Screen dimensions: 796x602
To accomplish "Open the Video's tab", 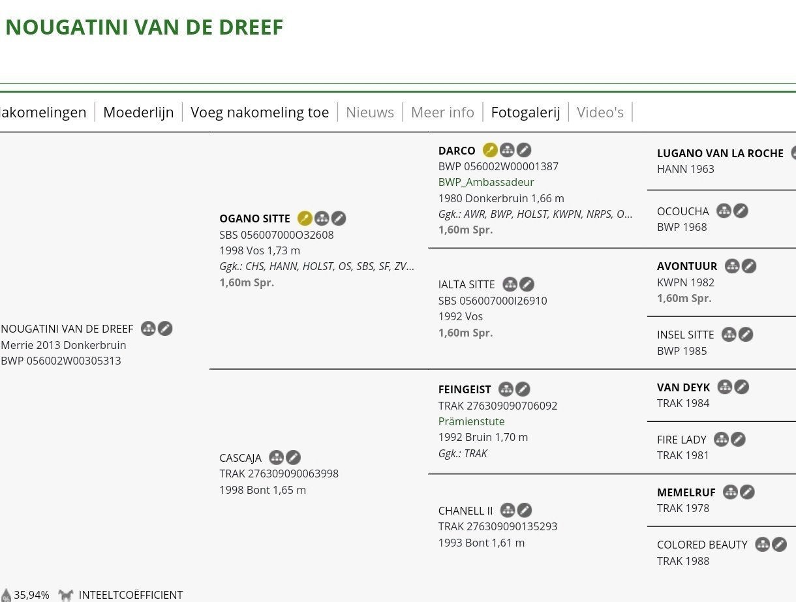I will (600, 112).
